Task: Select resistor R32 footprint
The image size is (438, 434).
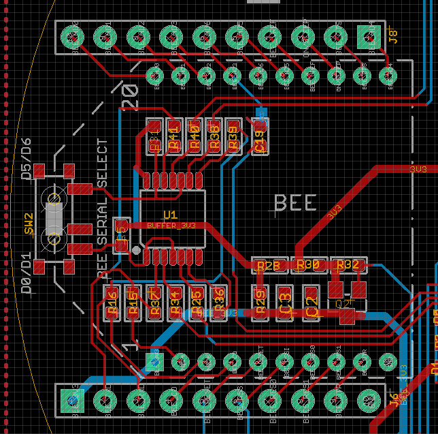Action: pyautogui.click(x=349, y=265)
